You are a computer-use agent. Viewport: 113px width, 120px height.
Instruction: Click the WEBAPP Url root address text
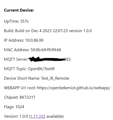pos(74,88)
